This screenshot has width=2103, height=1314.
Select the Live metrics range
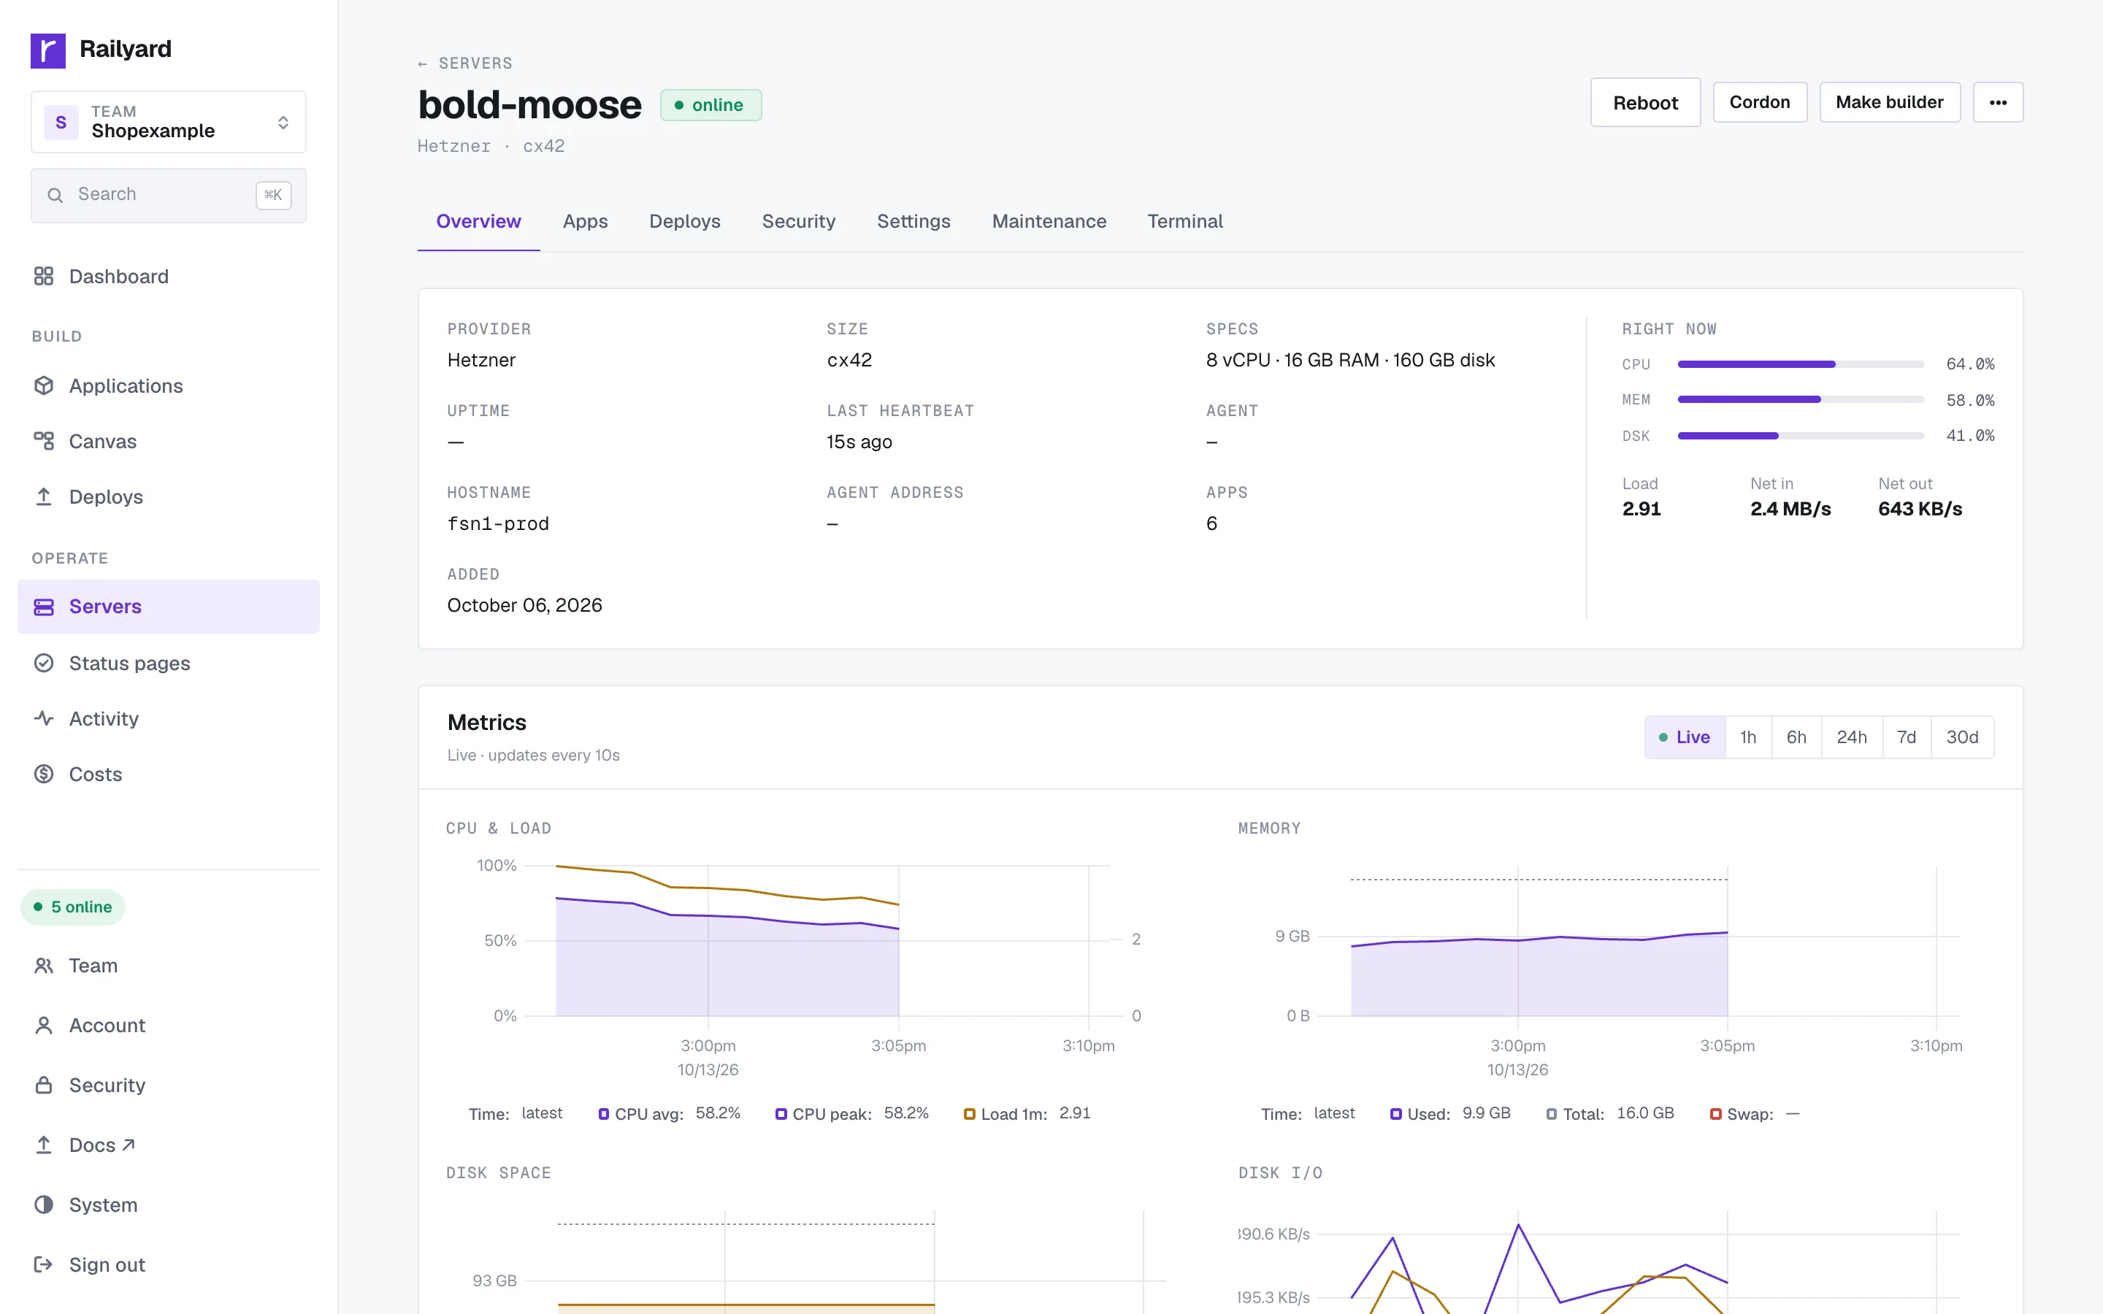click(1685, 737)
